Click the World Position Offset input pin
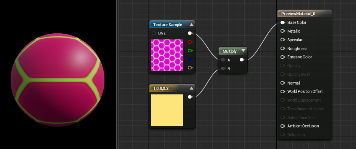Viewport: 356px width, 149px height. 283,92
